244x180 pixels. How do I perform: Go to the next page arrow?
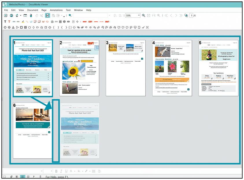coord(176,16)
